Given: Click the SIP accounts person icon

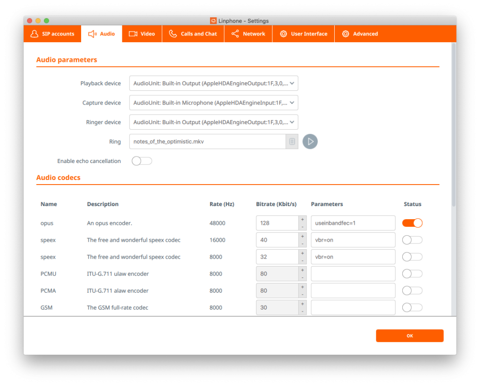Looking at the screenshot, I should pos(34,34).
